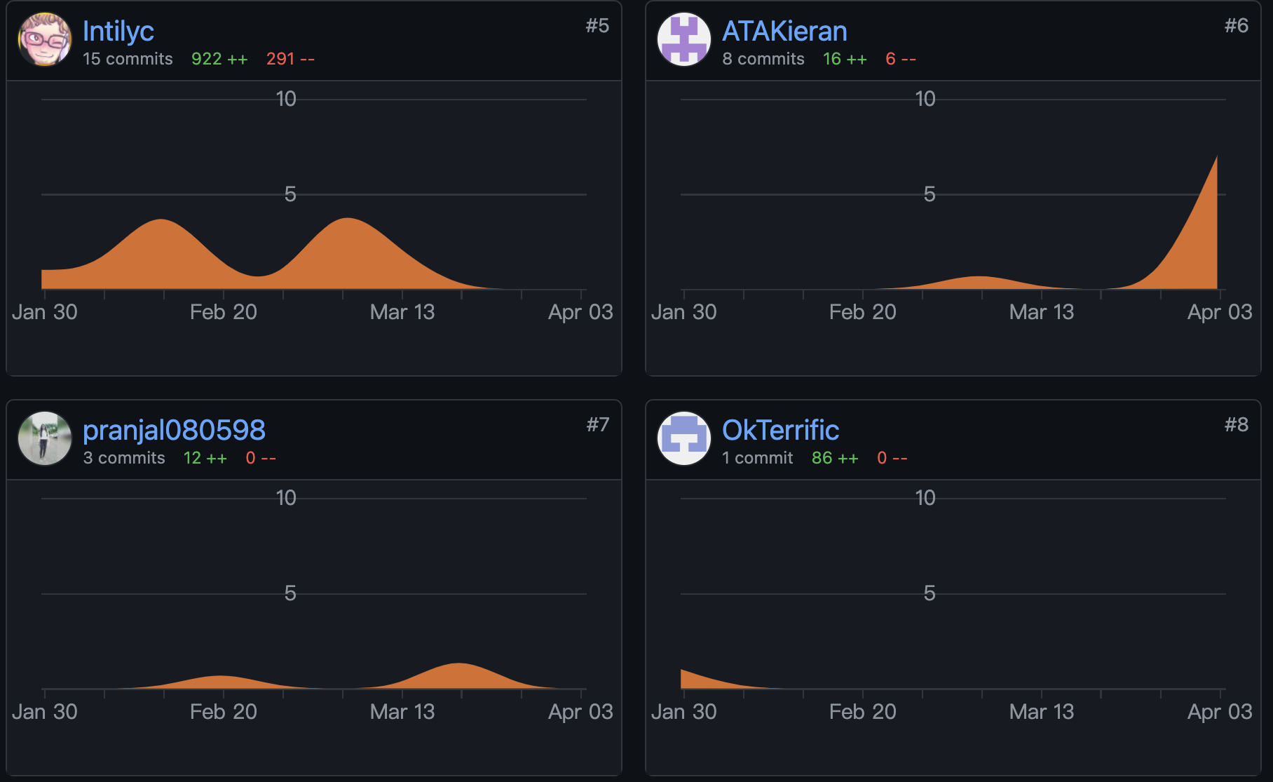
Task: Open pranjal080598's profile photo avatar
Action: [x=45, y=439]
